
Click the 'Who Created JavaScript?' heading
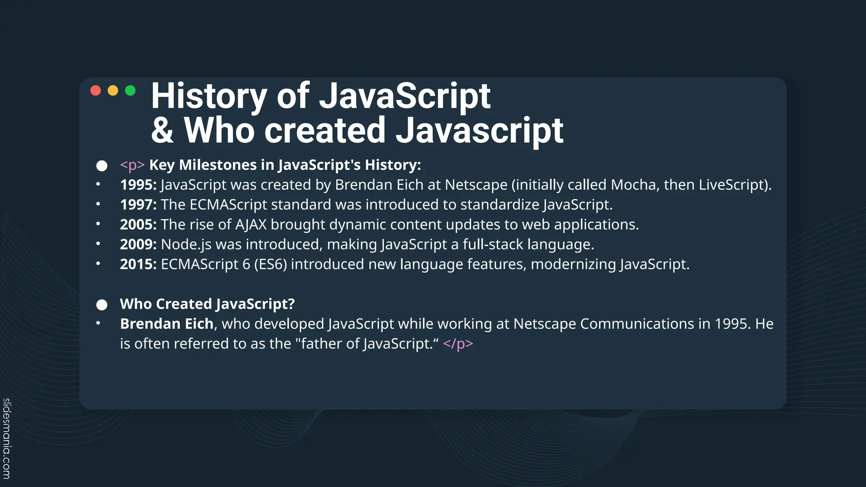207,304
